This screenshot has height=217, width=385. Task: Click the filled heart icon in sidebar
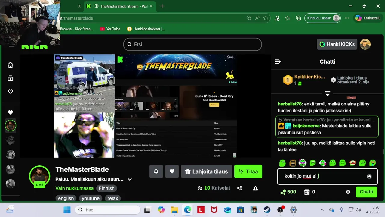pos(11,112)
